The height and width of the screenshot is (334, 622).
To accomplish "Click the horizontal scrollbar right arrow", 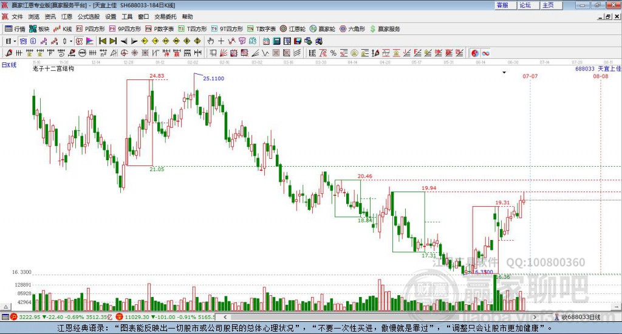I will (535, 317).
